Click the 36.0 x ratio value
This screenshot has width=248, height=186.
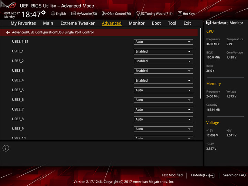(x=210, y=71)
